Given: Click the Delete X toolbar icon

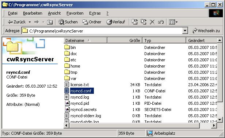Looking at the screenshot, I should (152, 22).
